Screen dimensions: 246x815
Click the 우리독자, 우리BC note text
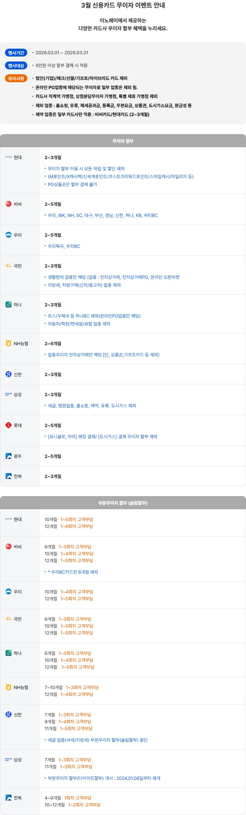pos(64,246)
